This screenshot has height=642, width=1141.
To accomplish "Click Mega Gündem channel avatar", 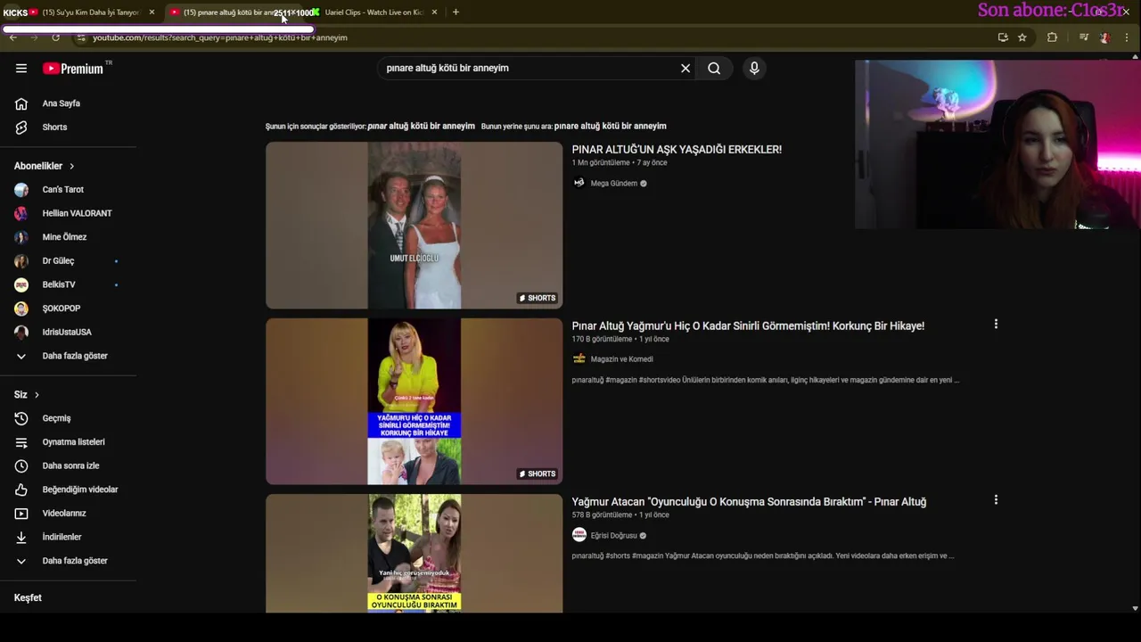I will [x=579, y=183].
